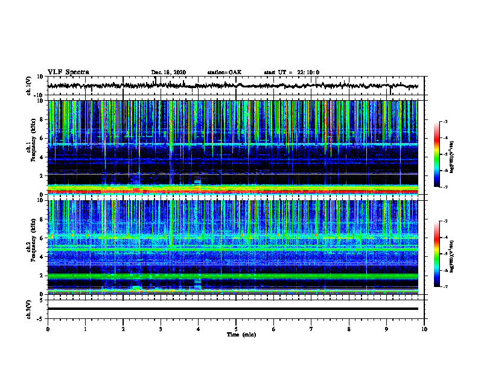
Task: Click the log(PSD) label beside the ch.2 colorbar
Action: point(451,256)
